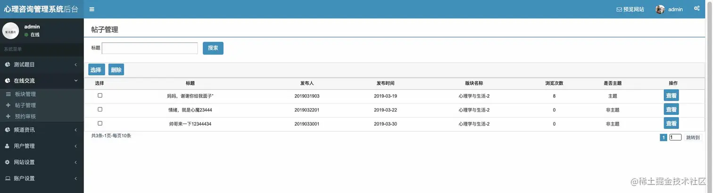Click 查看 for 情绪，就是心魔23444 row

(x=671, y=109)
